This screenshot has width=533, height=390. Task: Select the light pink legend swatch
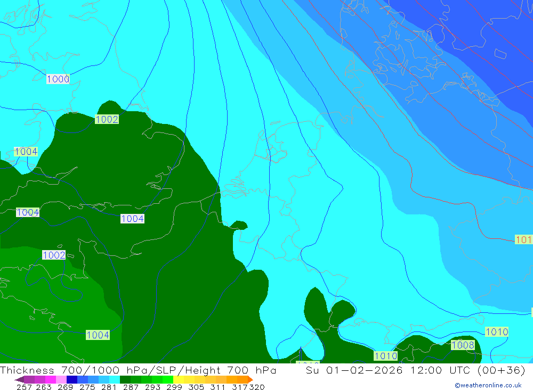pos(61,379)
